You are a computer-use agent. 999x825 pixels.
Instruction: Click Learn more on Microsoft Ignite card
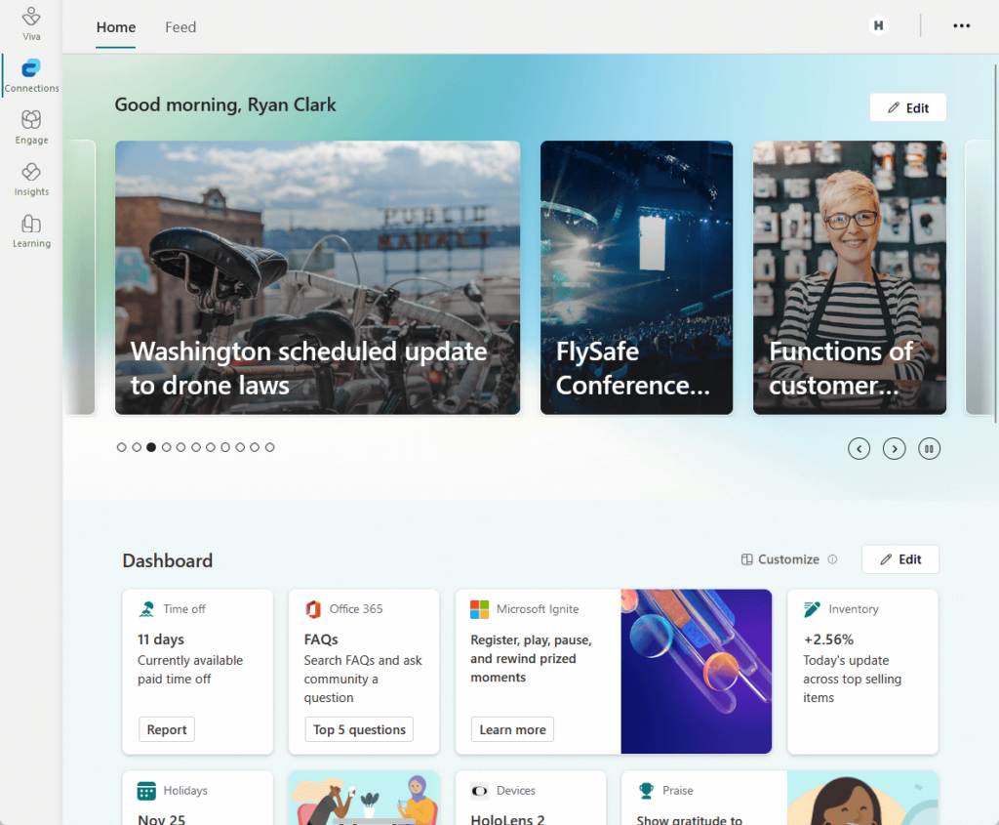[512, 729]
